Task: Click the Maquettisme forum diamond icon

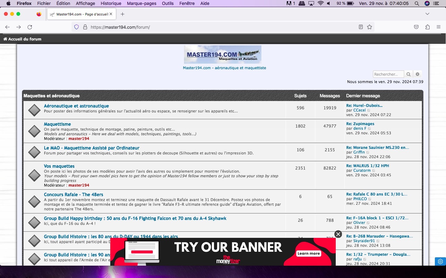Action: tap(34, 131)
